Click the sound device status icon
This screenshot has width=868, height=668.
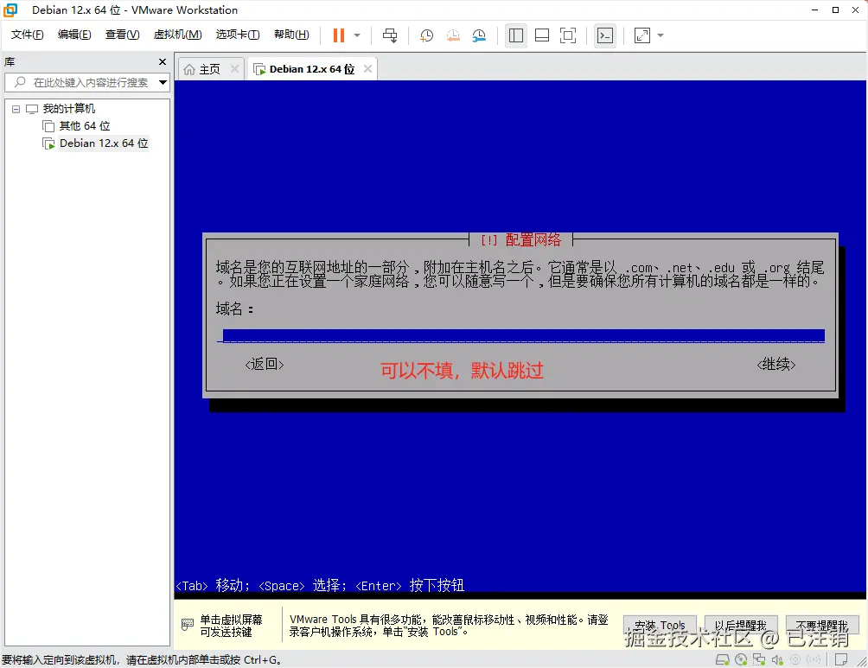tap(778, 658)
